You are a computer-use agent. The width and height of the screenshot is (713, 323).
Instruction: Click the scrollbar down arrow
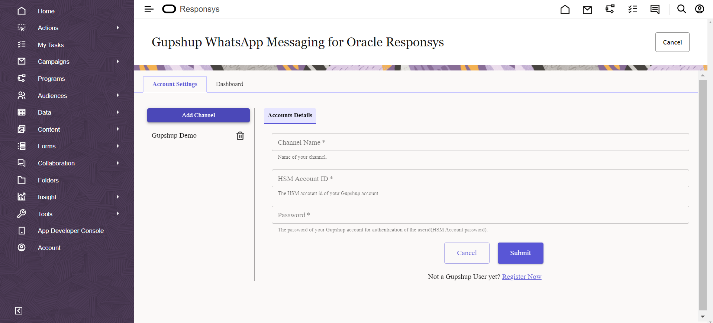(x=703, y=317)
